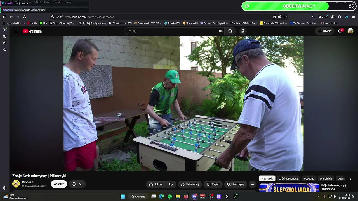Open the 7TV extension icon
Image resolution: width=358 pixels, height=201 pixels.
pyautogui.click(x=346, y=17)
